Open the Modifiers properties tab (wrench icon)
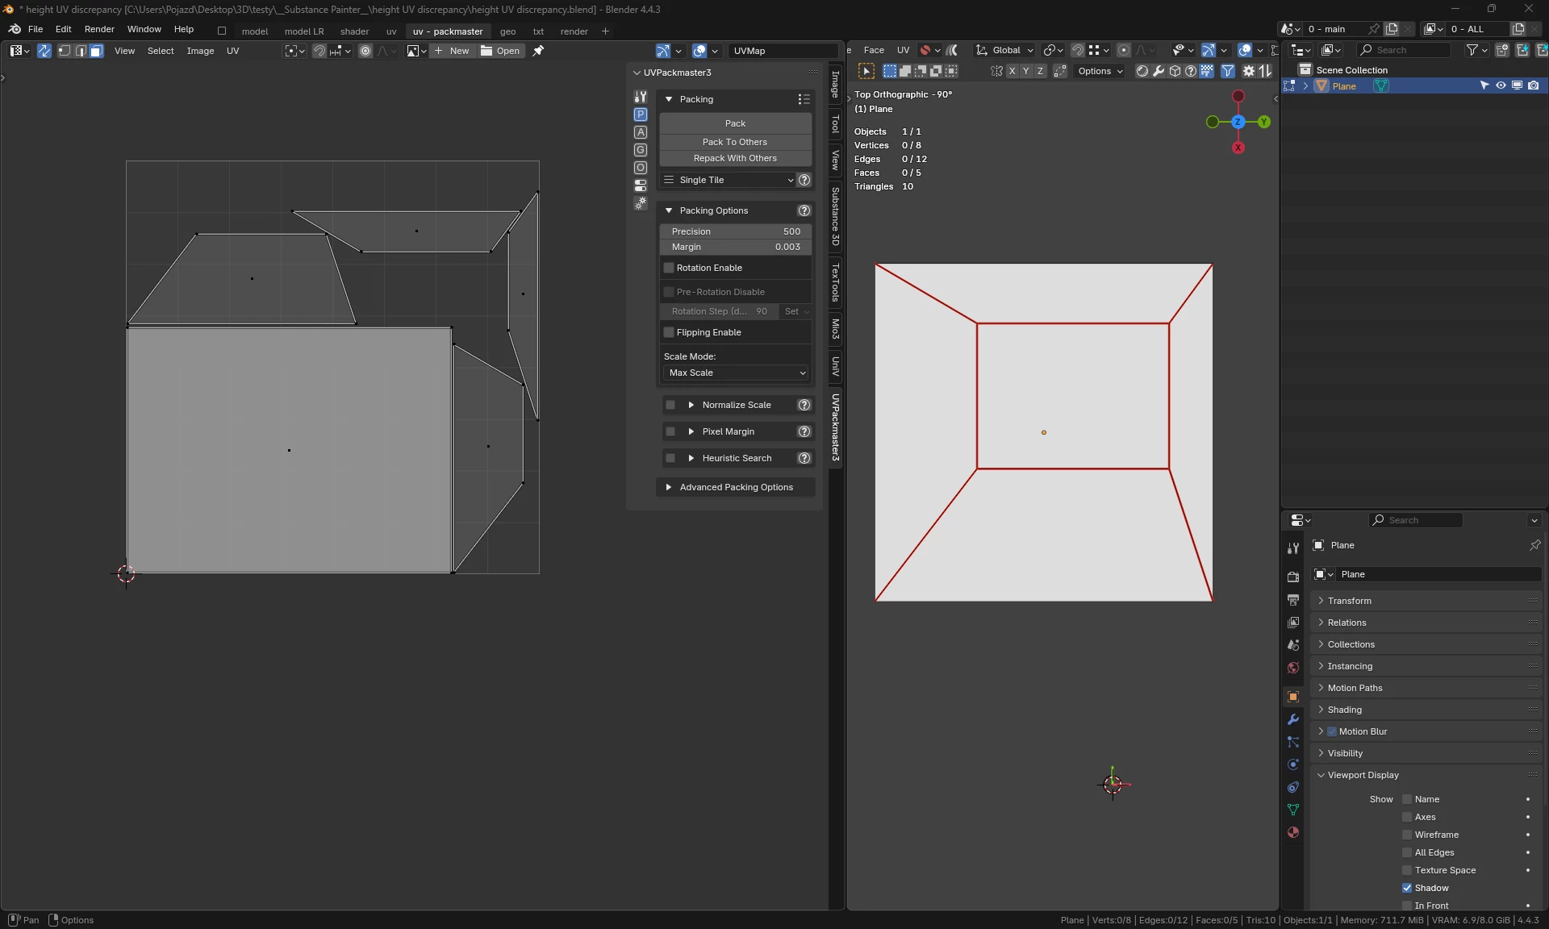 click(1293, 719)
